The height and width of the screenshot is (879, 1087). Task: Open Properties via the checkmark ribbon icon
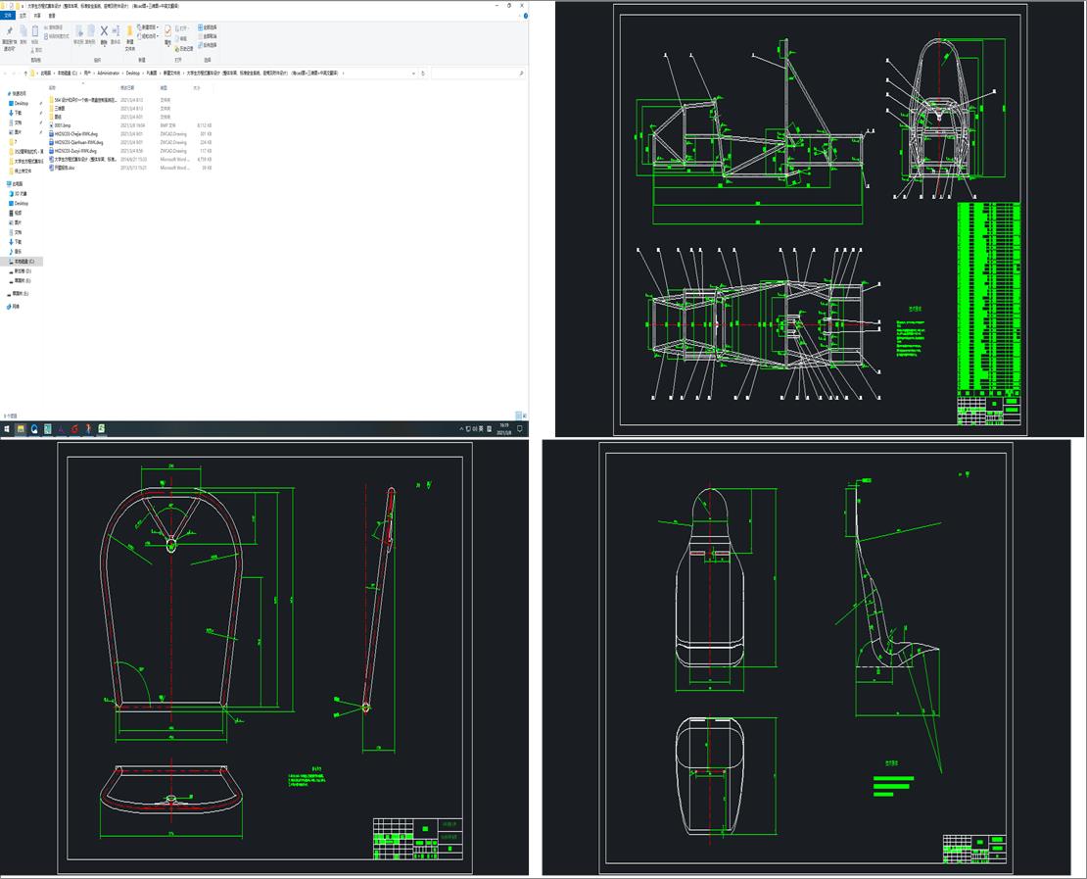click(x=167, y=32)
